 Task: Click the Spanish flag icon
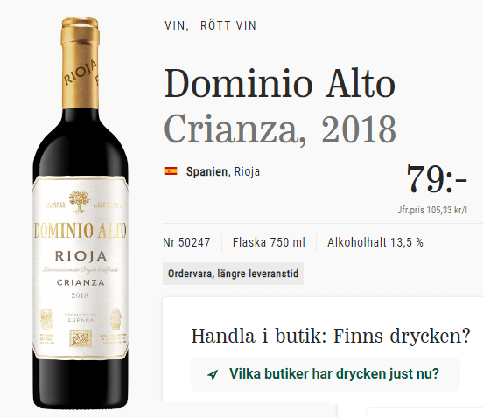[171, 171]
